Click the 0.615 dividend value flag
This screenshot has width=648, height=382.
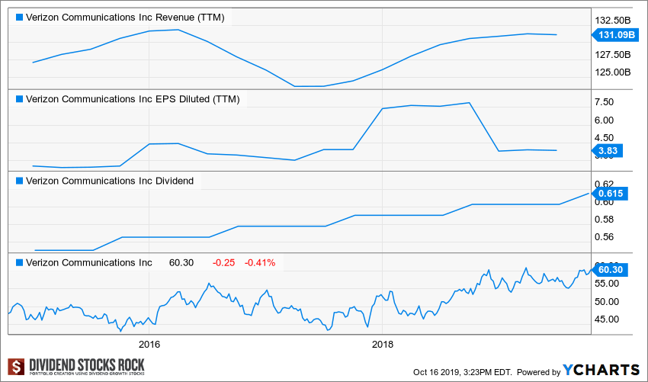point(610,194)
